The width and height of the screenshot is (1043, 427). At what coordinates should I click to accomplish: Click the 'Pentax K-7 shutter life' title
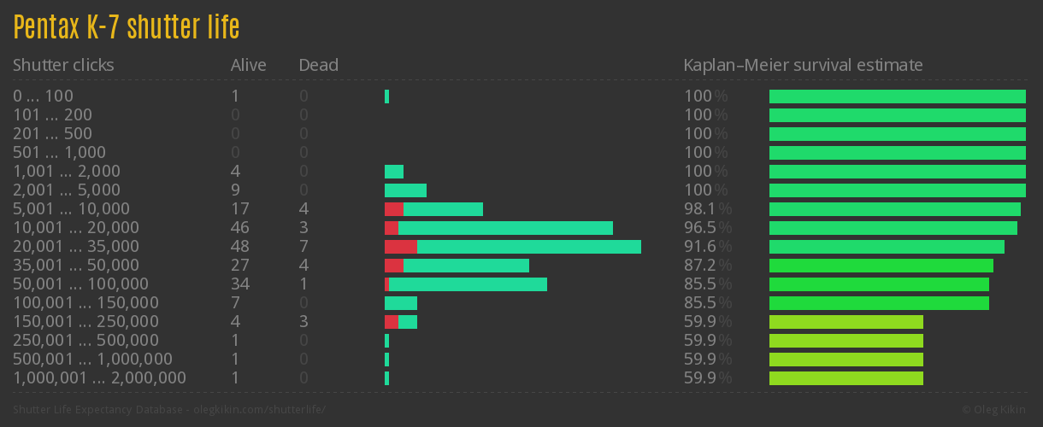point(127,28)
